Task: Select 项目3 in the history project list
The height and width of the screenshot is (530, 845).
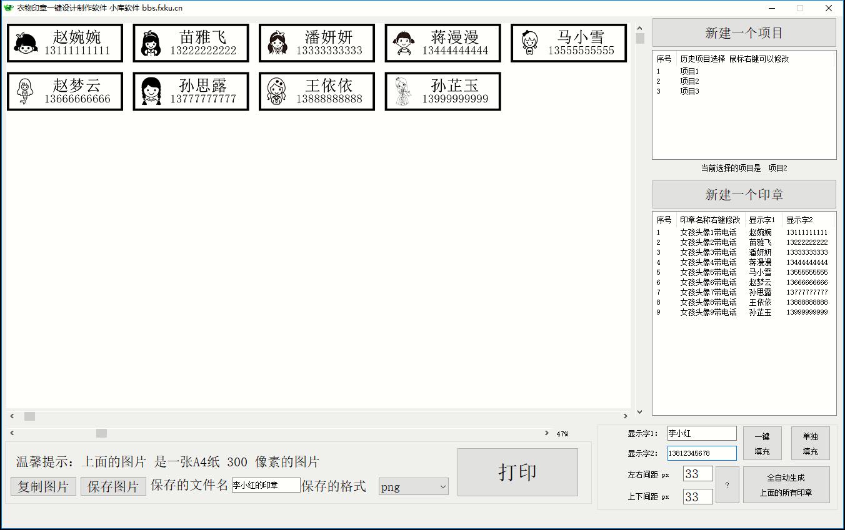Action: (x=689, y=91)
